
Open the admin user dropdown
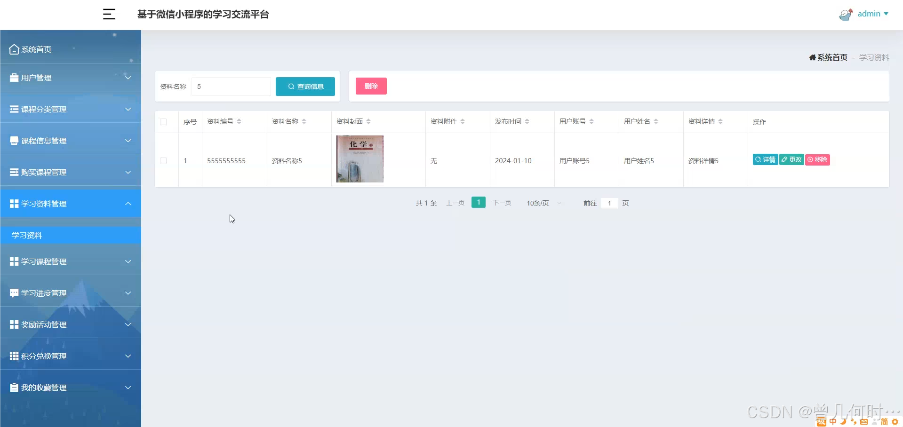tap(873, 14)
